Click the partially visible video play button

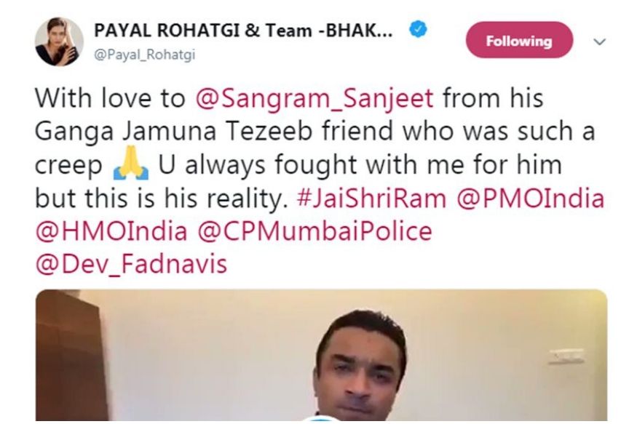tap(321, 417)
